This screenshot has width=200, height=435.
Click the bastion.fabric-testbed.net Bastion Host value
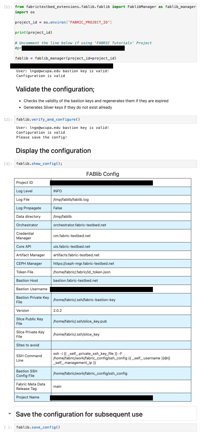click(x=75, y=281)
